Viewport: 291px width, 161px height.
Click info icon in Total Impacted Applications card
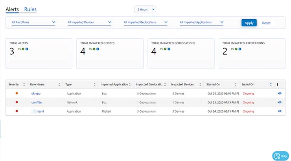(x=240, y=49)
